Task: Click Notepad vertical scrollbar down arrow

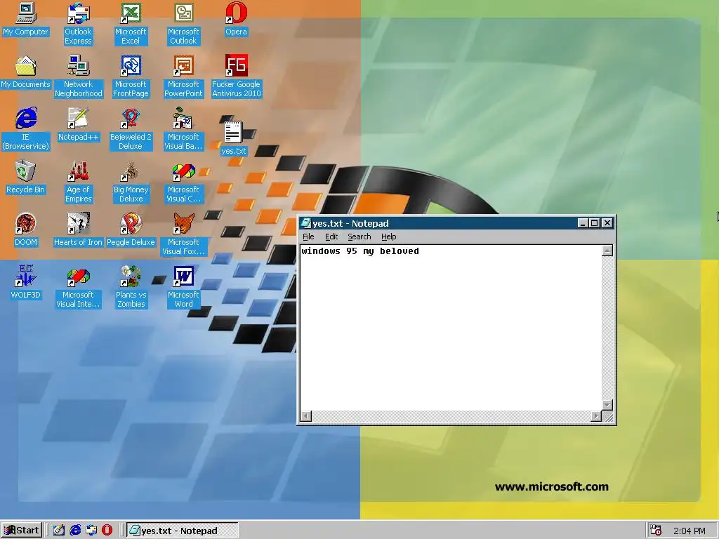Action: tap(607, 405)
